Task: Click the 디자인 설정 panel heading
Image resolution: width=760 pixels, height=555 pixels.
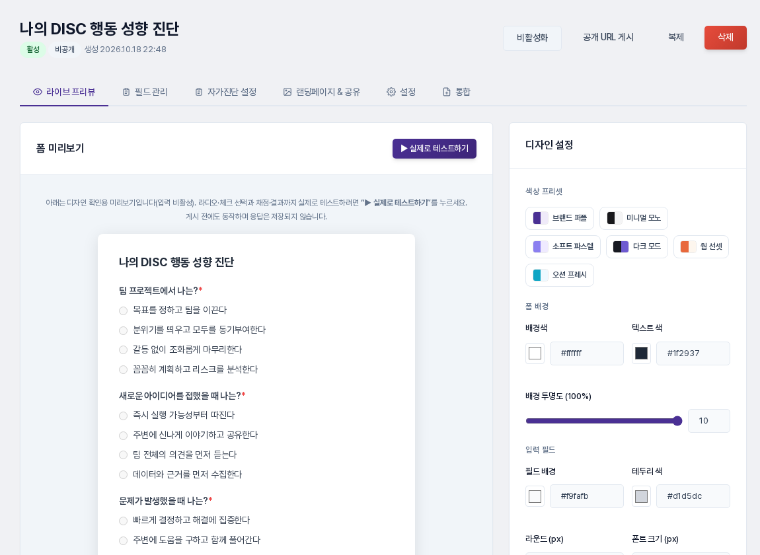Action: (x=549, y=145)
